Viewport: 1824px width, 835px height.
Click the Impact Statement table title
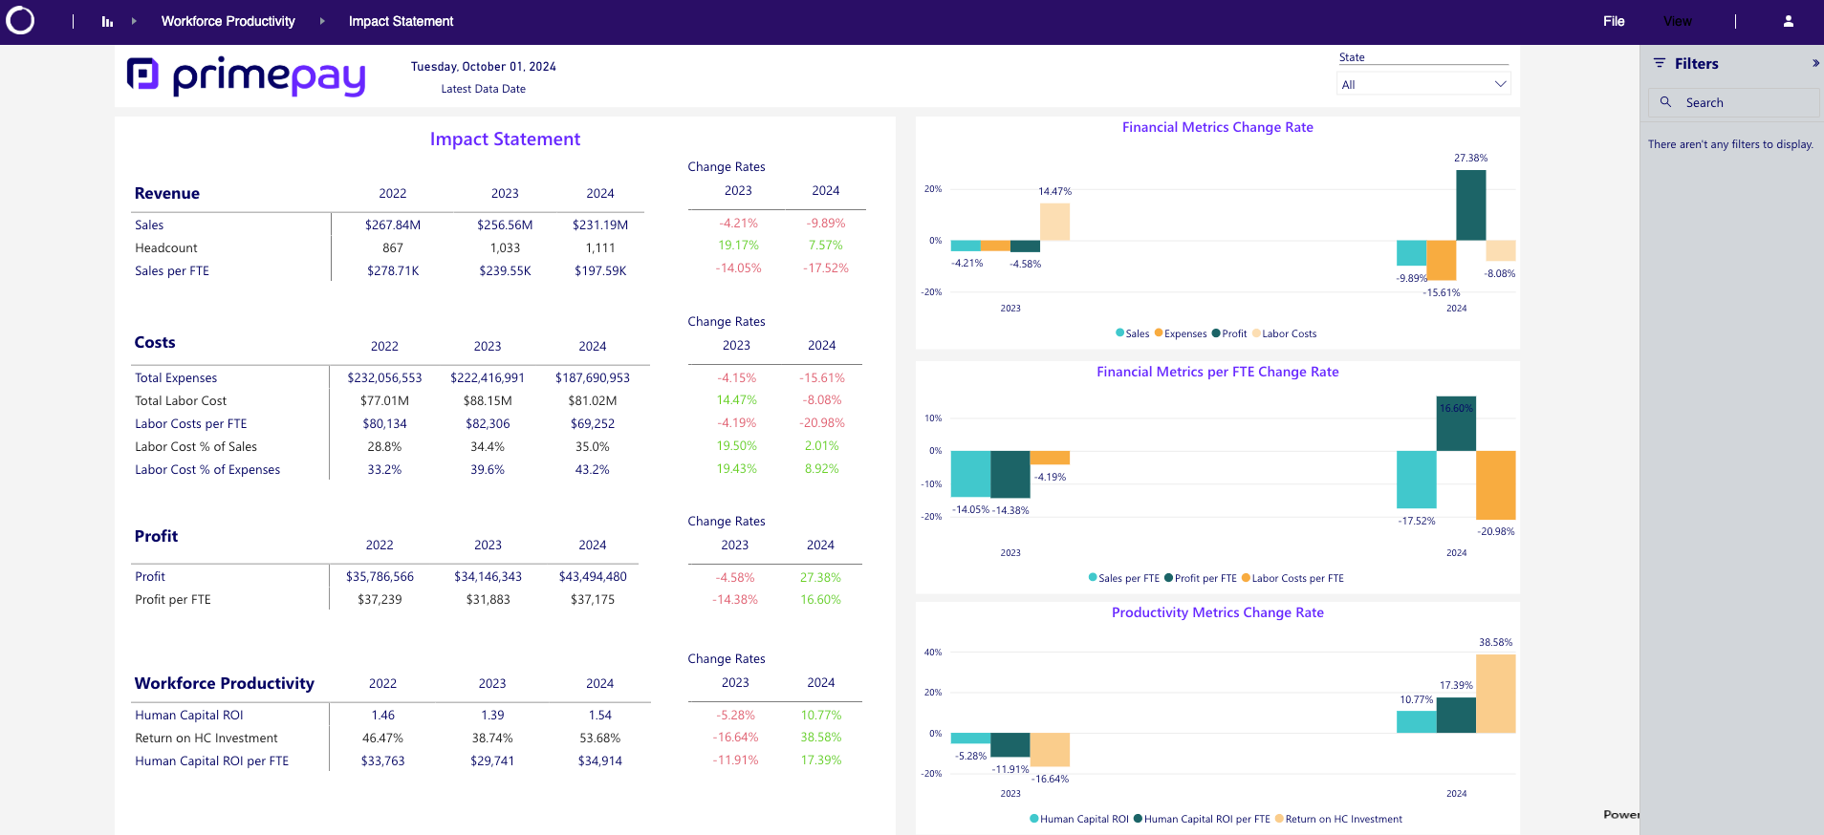[505, 139]
